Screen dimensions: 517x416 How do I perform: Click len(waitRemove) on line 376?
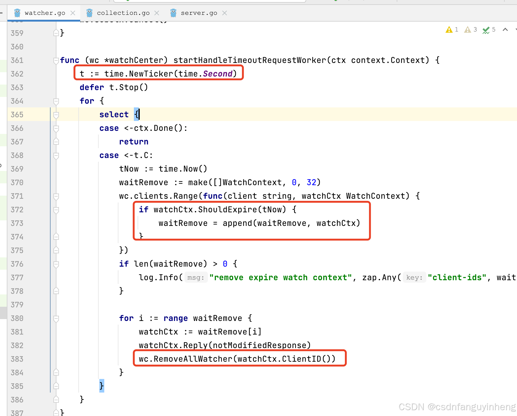pos(171,264)
